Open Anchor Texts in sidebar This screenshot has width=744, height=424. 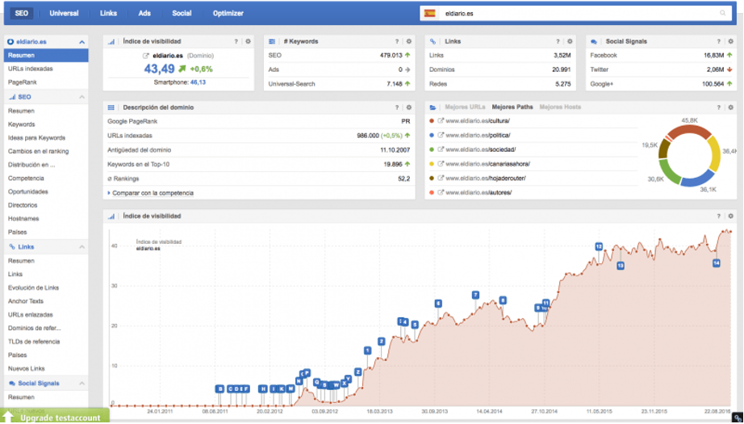tap(24, 301)
